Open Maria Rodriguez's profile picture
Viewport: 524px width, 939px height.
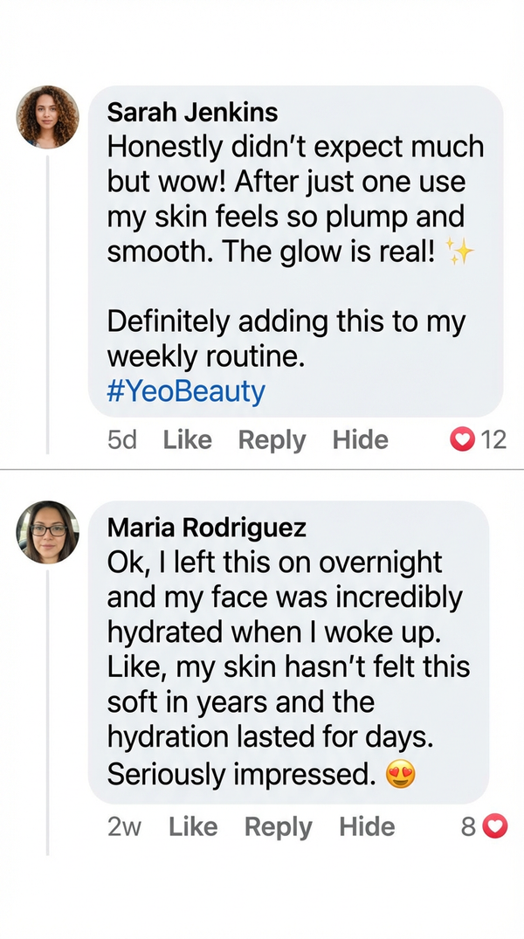(48, 534)
